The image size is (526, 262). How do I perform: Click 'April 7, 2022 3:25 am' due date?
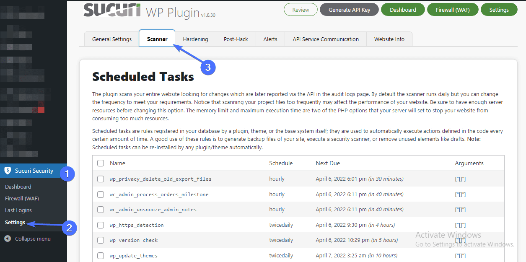(x=341, y=256)
